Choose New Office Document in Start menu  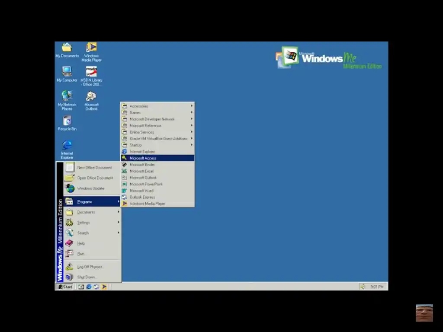click(93, 167)
